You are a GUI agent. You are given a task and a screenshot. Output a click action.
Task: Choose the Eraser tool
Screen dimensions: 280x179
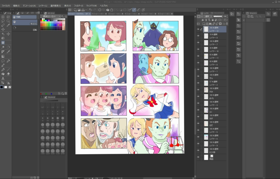tap(8, 74)
